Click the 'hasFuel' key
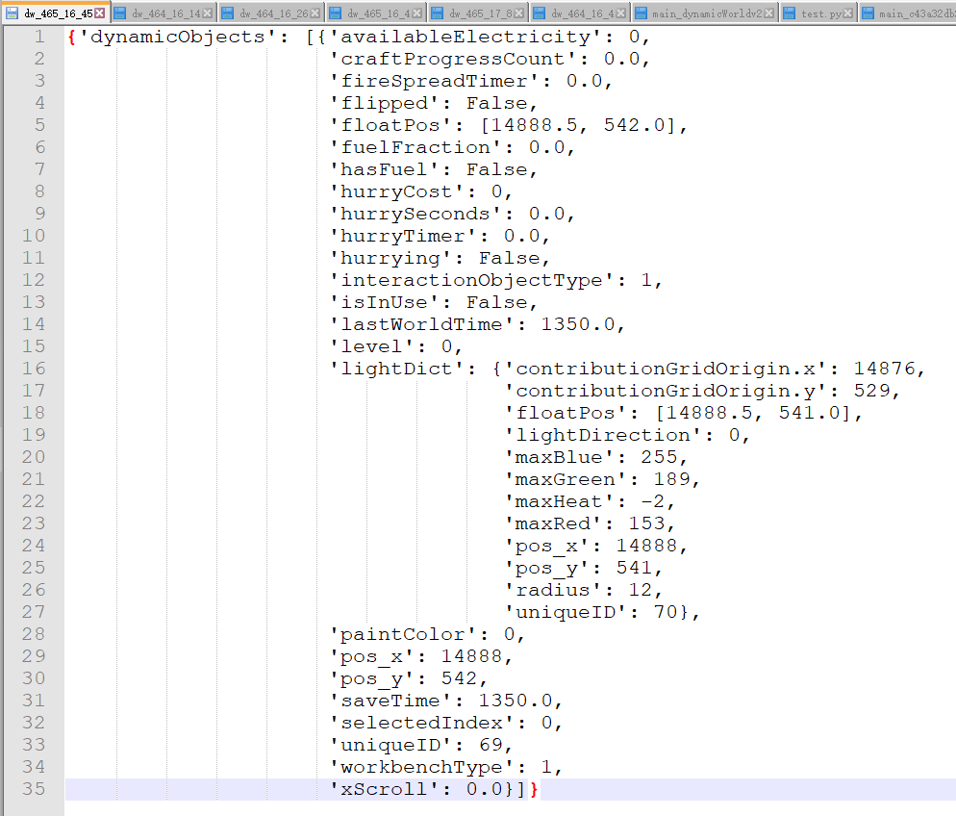The width and height of the screenshot is (956, 816). pos(385,169)
